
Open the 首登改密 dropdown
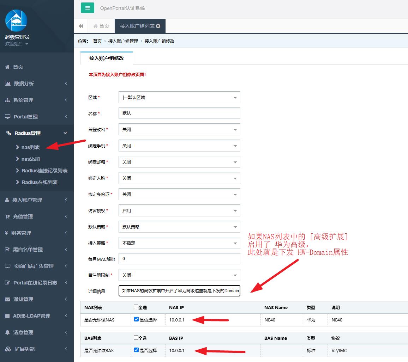179,129
